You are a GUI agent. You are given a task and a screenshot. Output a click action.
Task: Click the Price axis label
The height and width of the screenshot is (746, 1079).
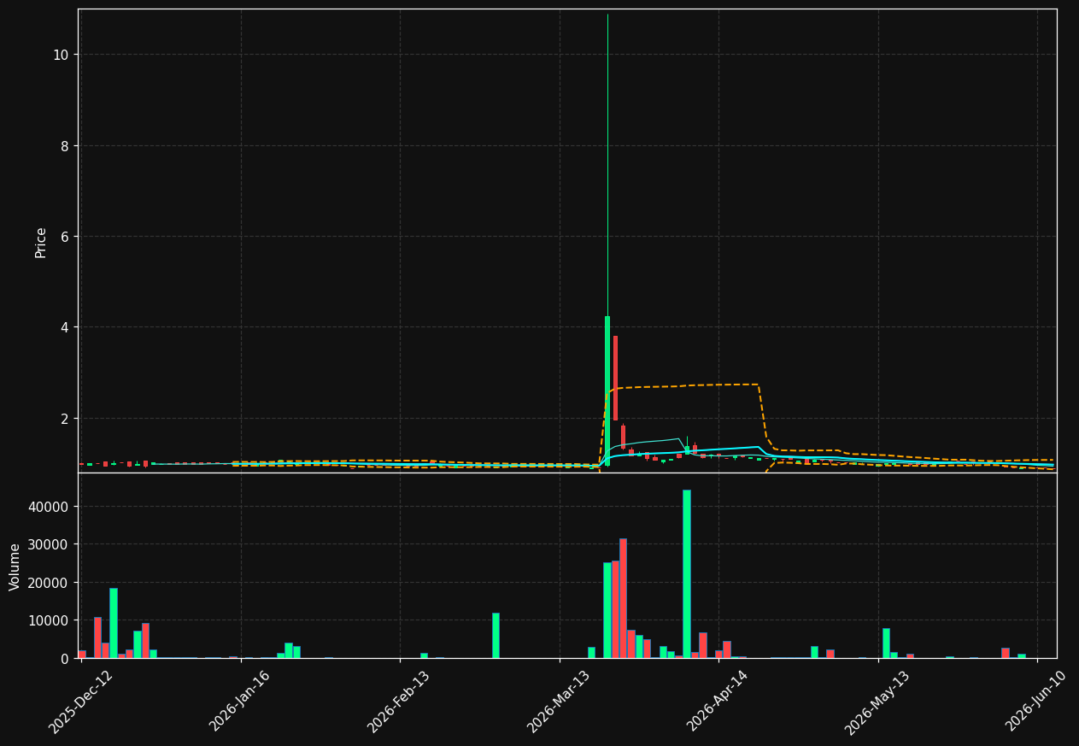click(x=41, y=242)
